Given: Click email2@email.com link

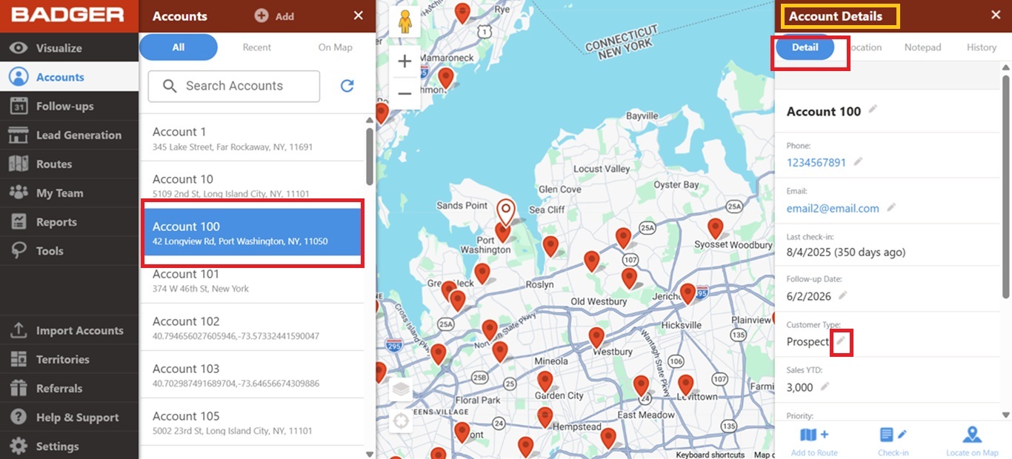Looking at the screenshot, I should (833, 208).
